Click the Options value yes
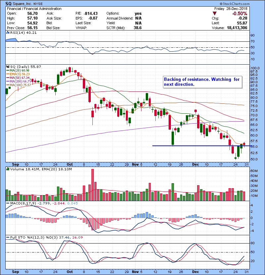 [138, 14]
